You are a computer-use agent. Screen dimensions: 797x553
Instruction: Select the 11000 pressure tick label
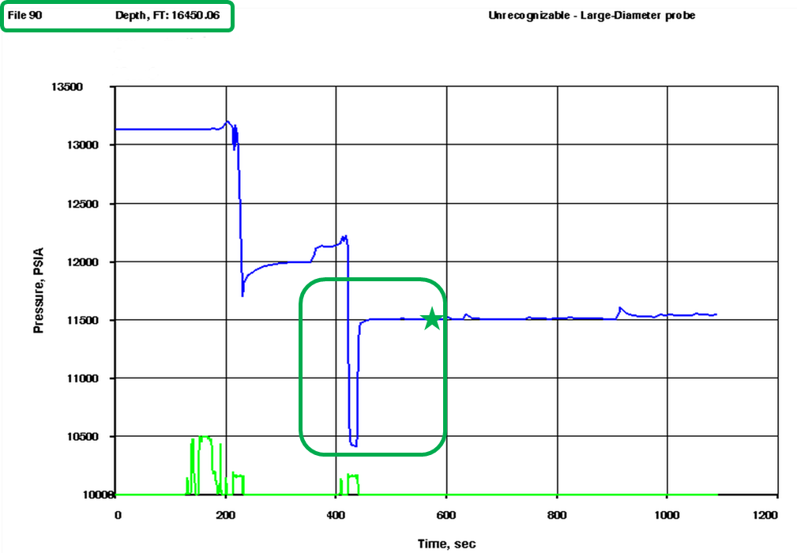coord(82,378)
